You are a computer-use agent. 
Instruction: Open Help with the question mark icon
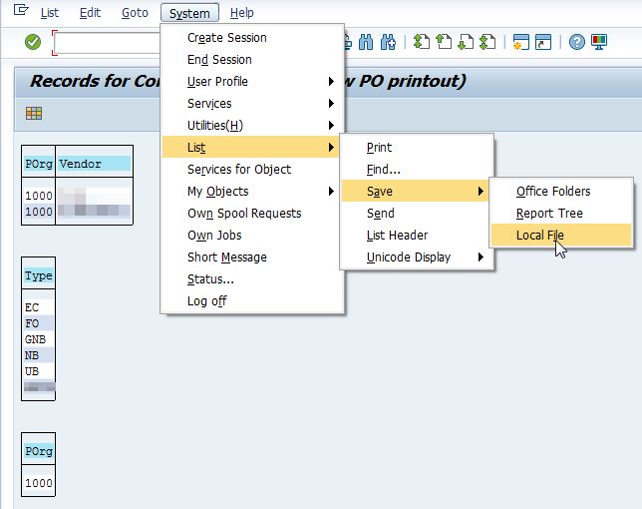click(x=576, y=42)
